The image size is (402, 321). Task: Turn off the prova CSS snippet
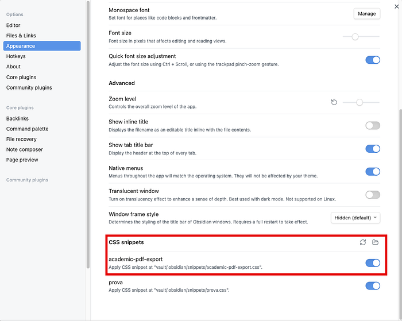(x=373, y=286)
